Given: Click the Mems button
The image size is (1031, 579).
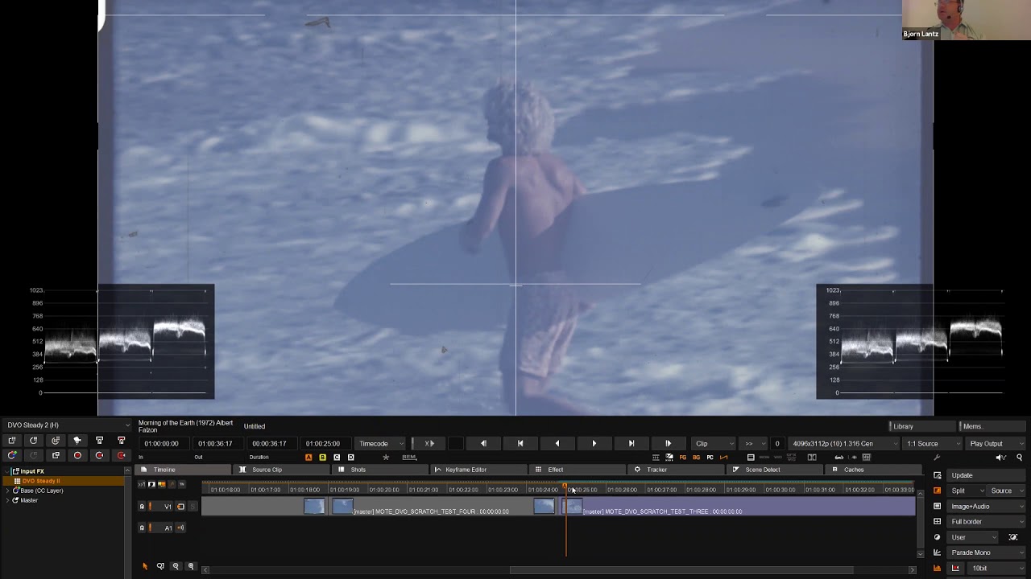Looking at the screenshot, I should [992, 426].
